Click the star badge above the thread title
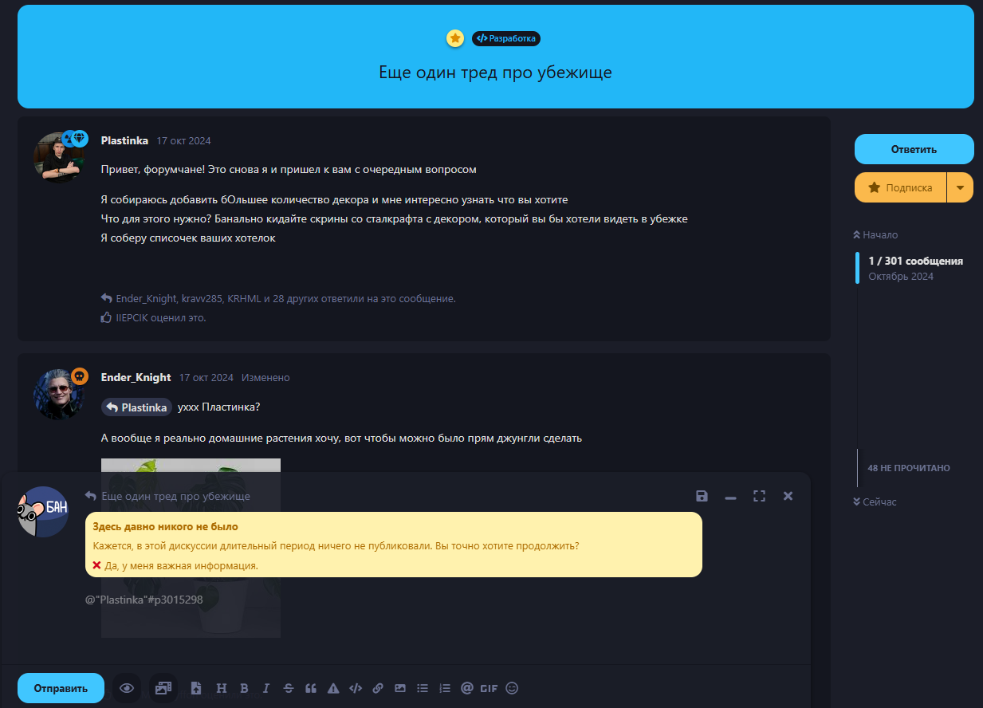983x708 pixels. pos(455,38)
